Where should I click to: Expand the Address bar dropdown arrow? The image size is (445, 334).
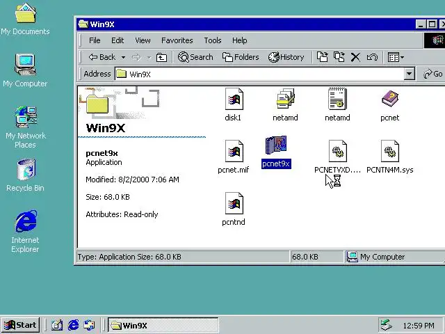click(x=409, y=74)
